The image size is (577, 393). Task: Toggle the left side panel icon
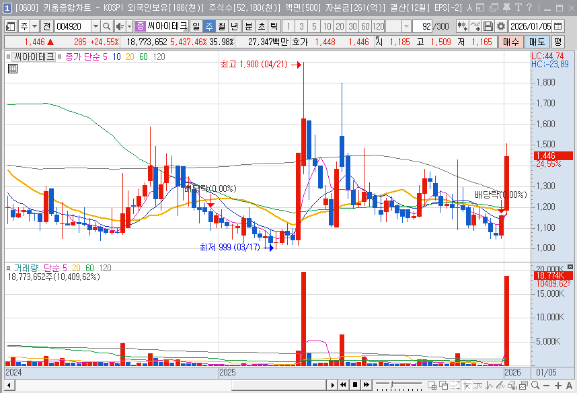10,26
